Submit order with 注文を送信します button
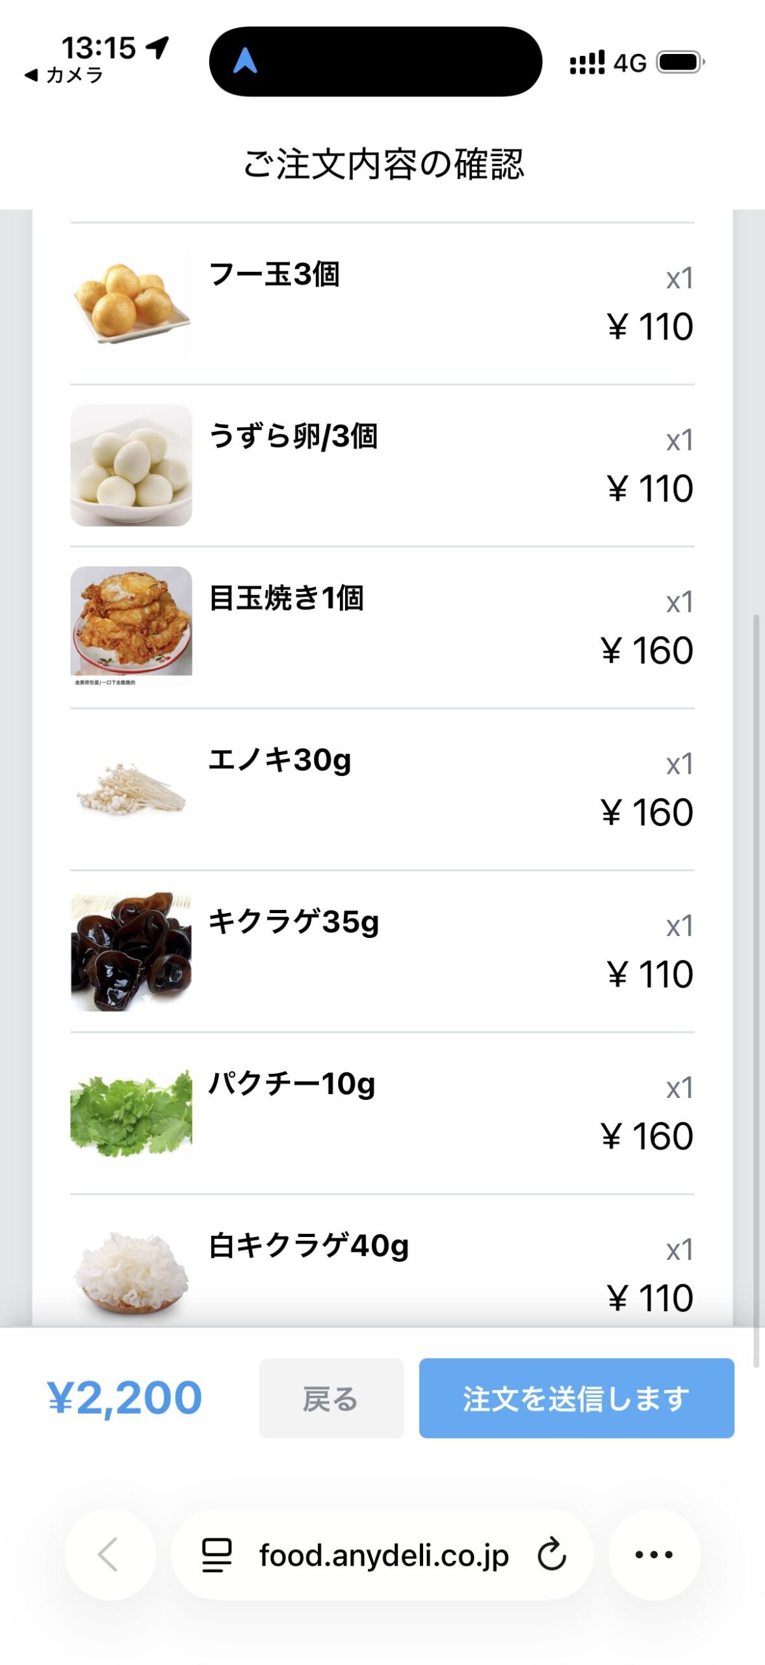765x1665 pixels. point(576,1398)
